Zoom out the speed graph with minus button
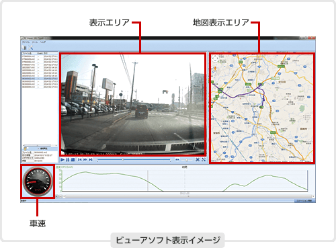The width and height of the screenshot is (336, 248). click(x=60, y=196)
